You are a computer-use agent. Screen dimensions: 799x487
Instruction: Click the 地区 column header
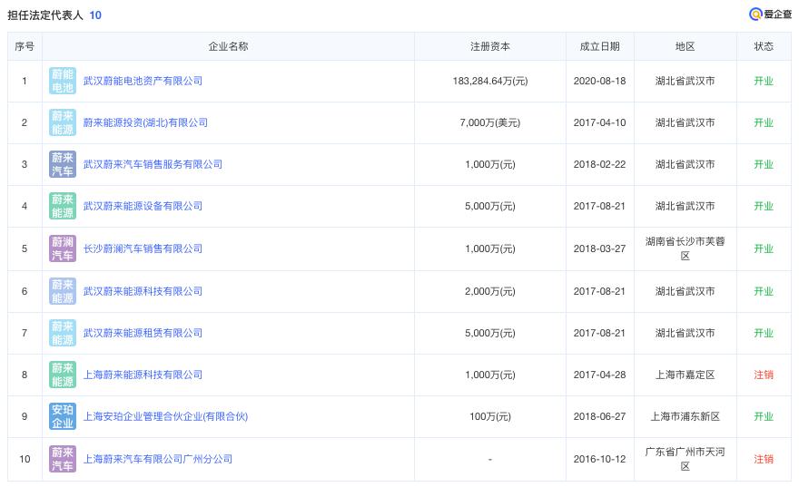(x=685, y=46)
